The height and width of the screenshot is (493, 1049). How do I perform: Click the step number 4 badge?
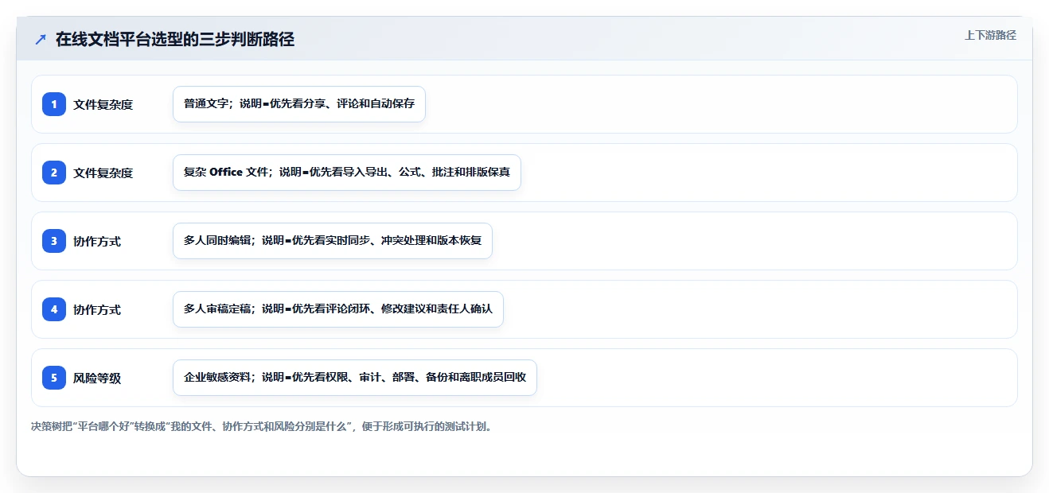click(x=54, y=309)
